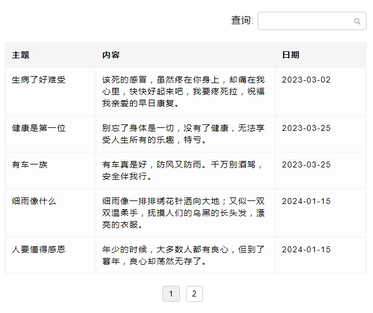This screenshot has width=373, height=313.
Task: Click the 查询 search input field
Action: click(x=305, y=21)
